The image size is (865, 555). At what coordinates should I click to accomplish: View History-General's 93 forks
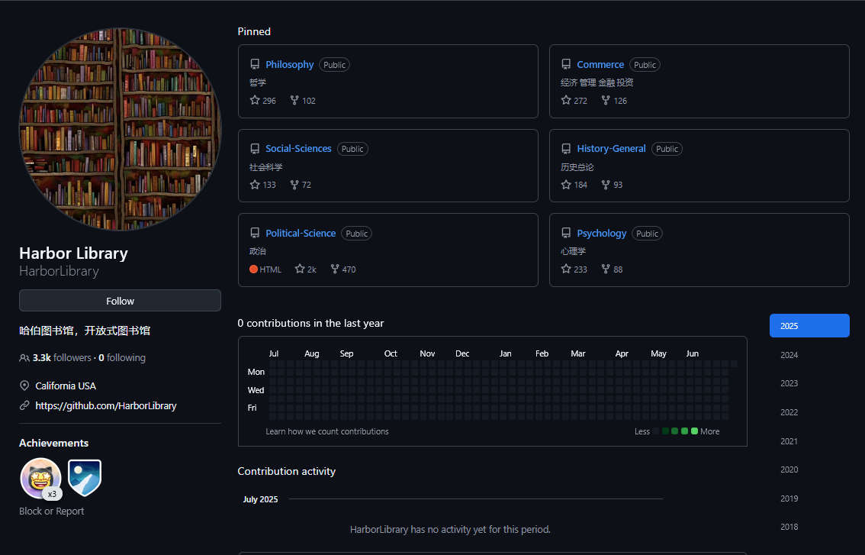pos(612,185)
